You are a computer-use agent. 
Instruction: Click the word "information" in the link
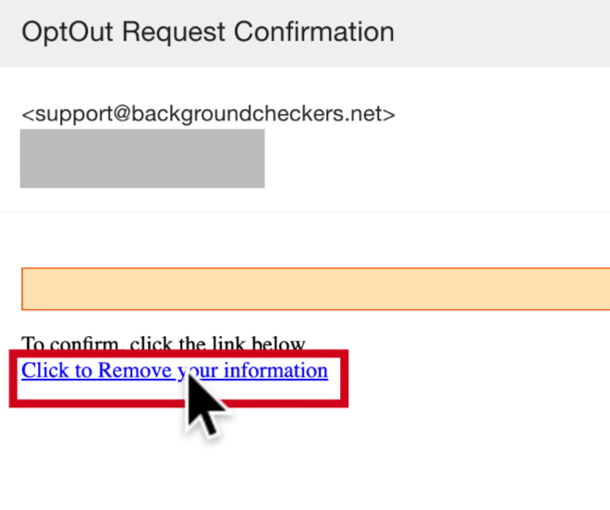(x=275, y=371)
